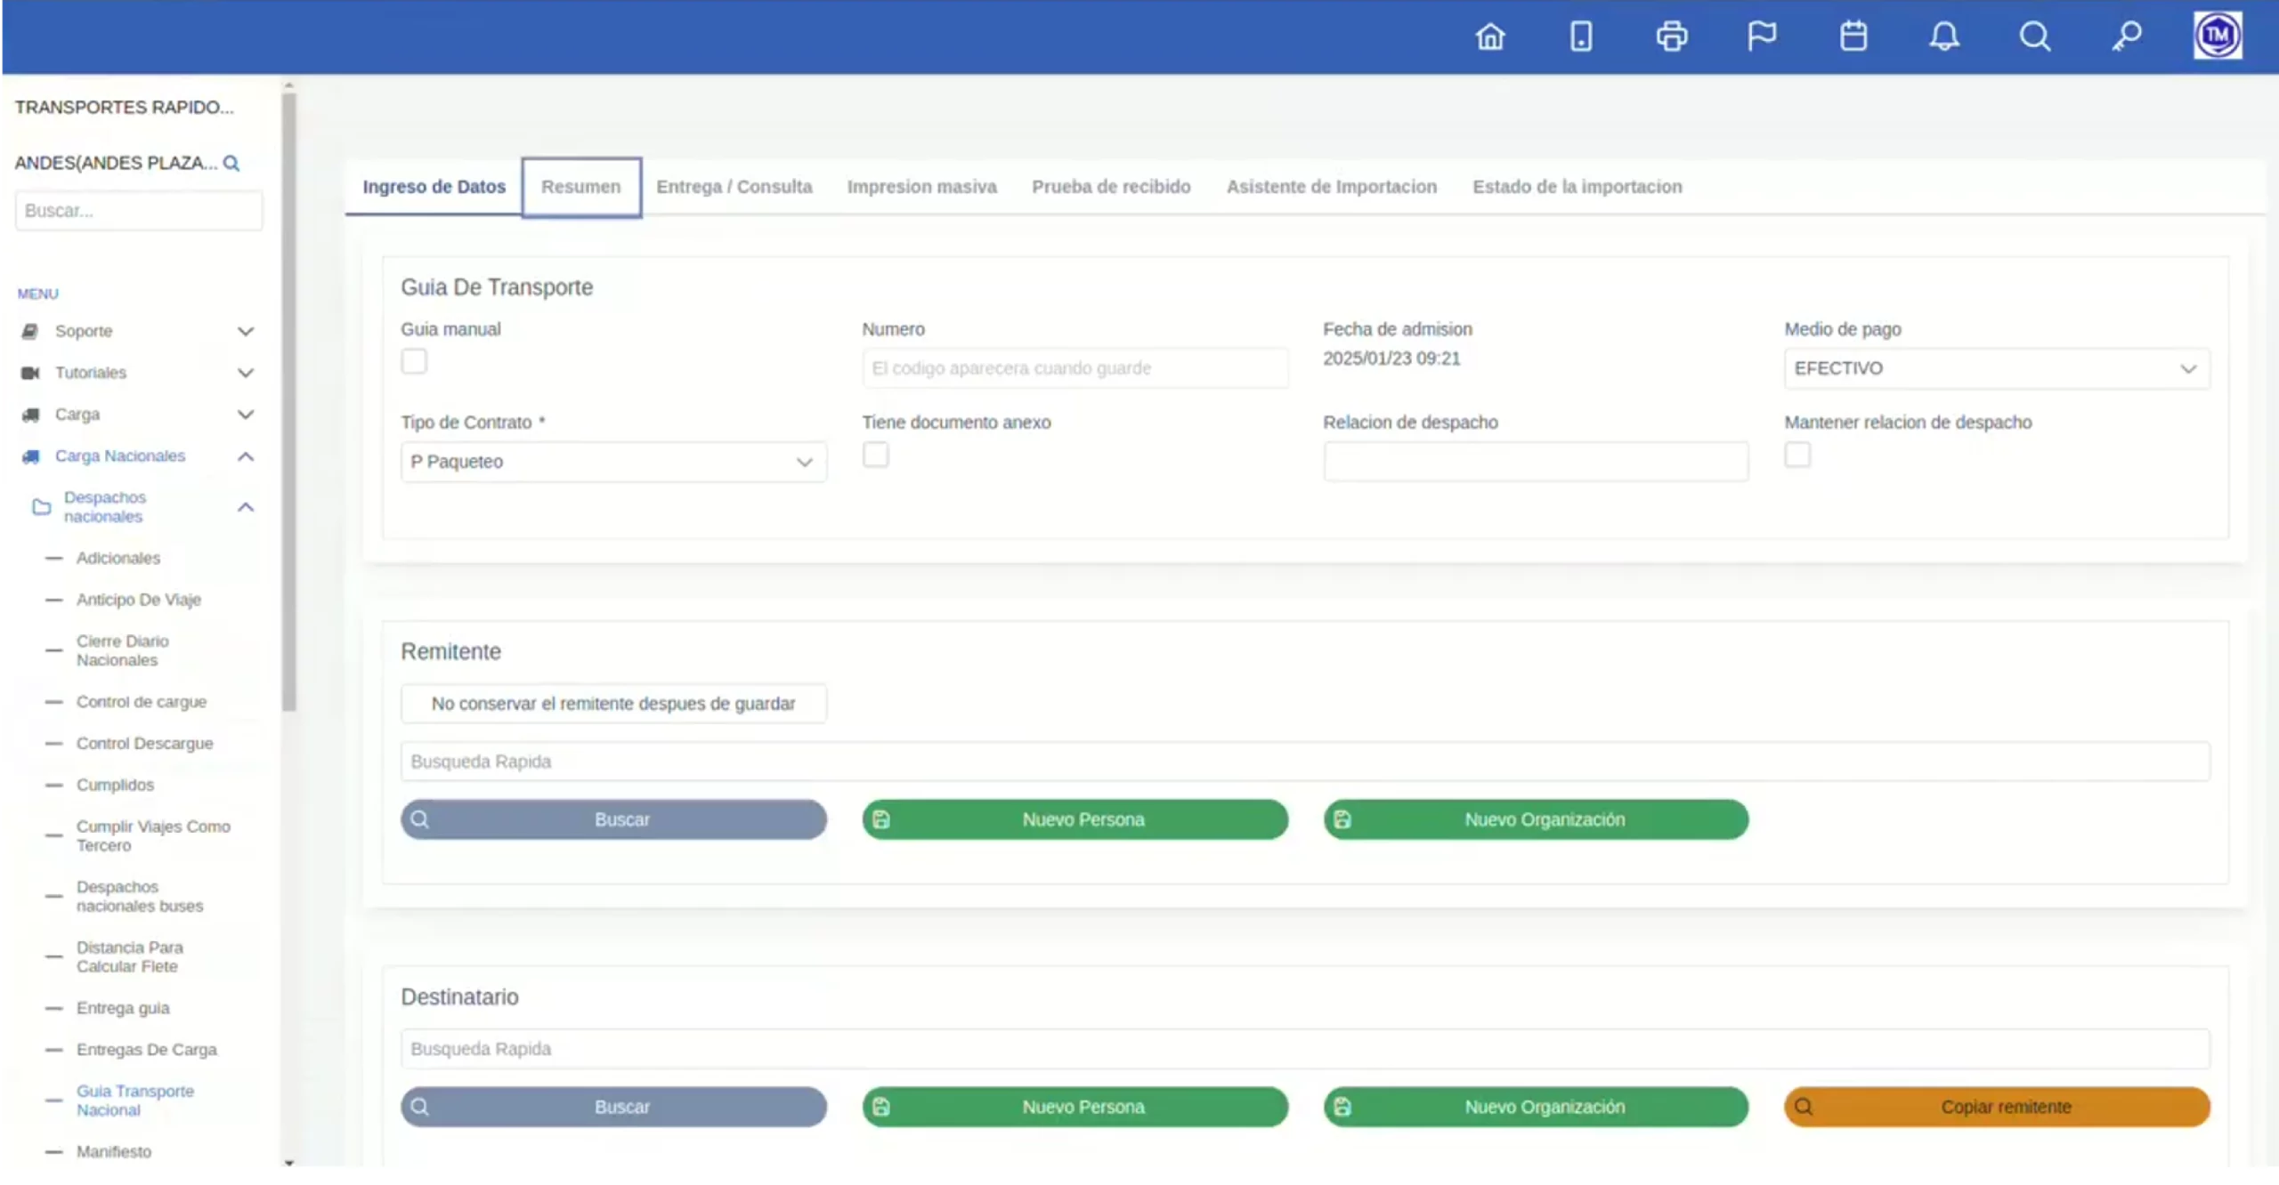
Task: Toggle Mantener relacion de despacho checkbox
Action: tap(1797, 455)
